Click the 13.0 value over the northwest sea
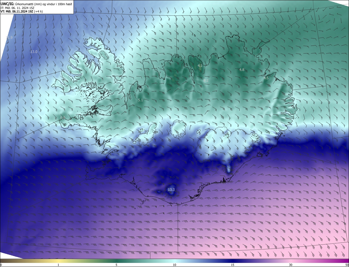 click(x=34, y=52)
